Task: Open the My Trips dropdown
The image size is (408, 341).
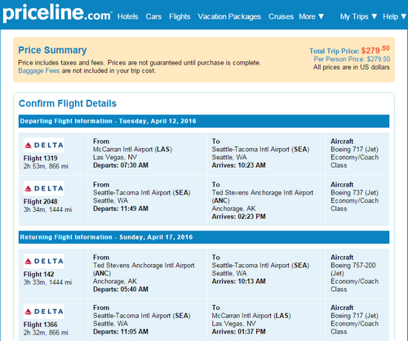Action: 358,16
